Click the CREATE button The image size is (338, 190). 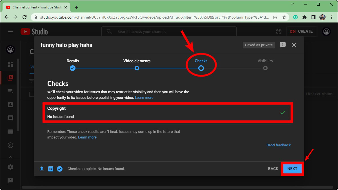tap(302, 32)
